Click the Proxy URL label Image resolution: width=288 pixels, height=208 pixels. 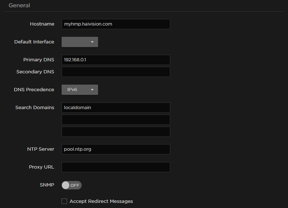click(42, 167)
